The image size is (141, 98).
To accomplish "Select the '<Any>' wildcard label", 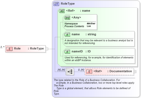I will (x=76, y=17).
